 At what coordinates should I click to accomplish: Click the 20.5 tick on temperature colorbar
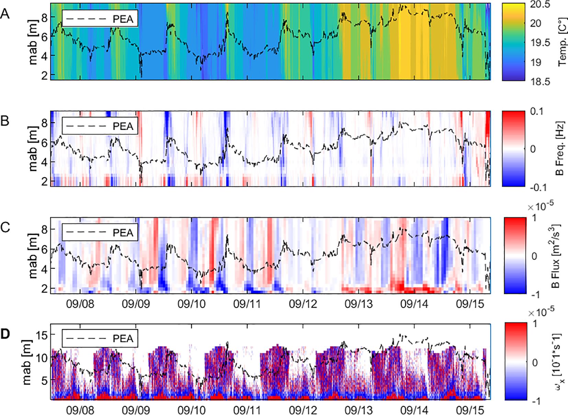(540, 4)
